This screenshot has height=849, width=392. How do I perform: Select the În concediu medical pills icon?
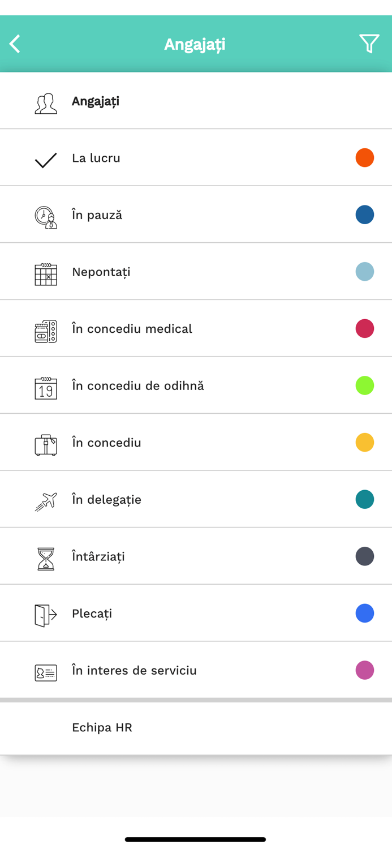point(46,328)
